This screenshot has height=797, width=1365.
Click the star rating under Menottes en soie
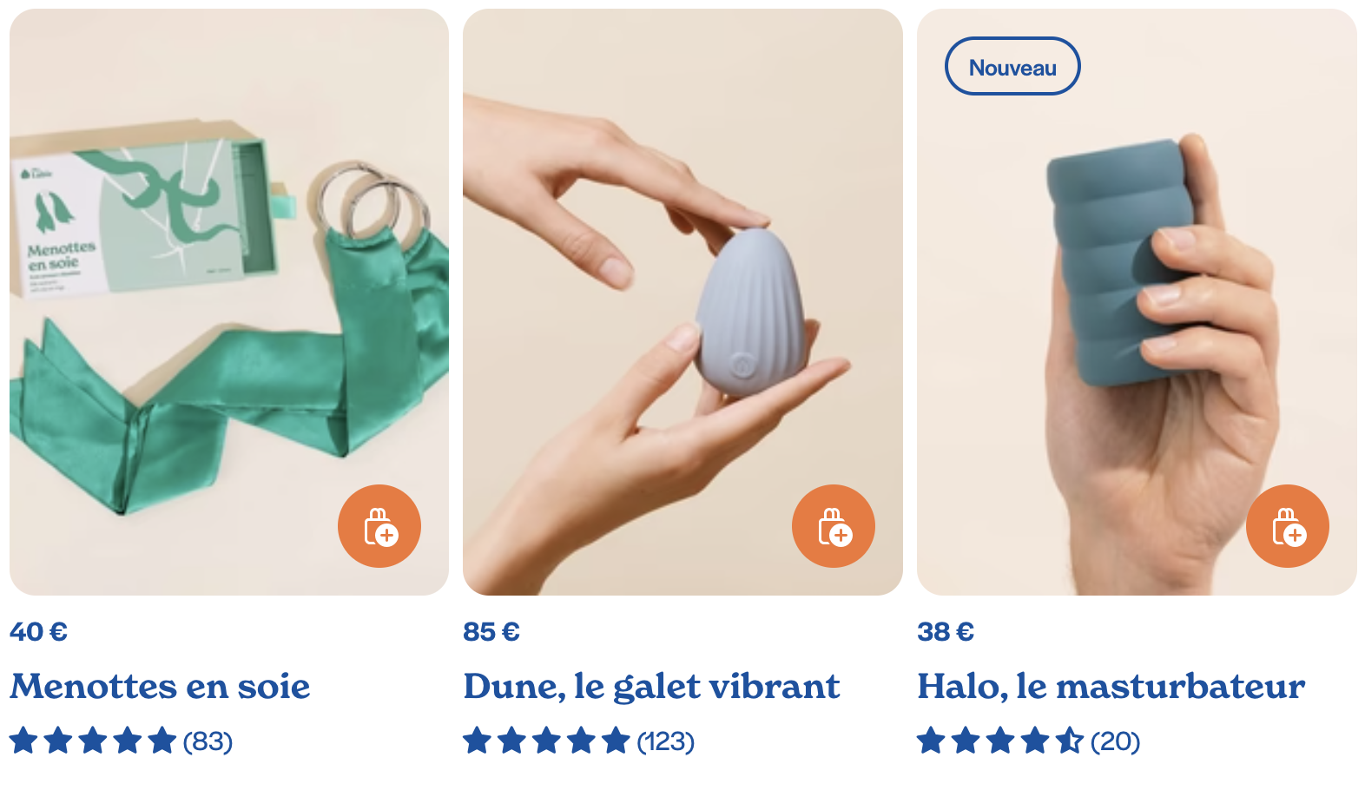tap(93, 741)
